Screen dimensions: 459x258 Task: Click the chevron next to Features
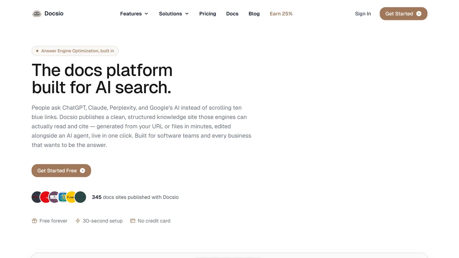(146, 14)
